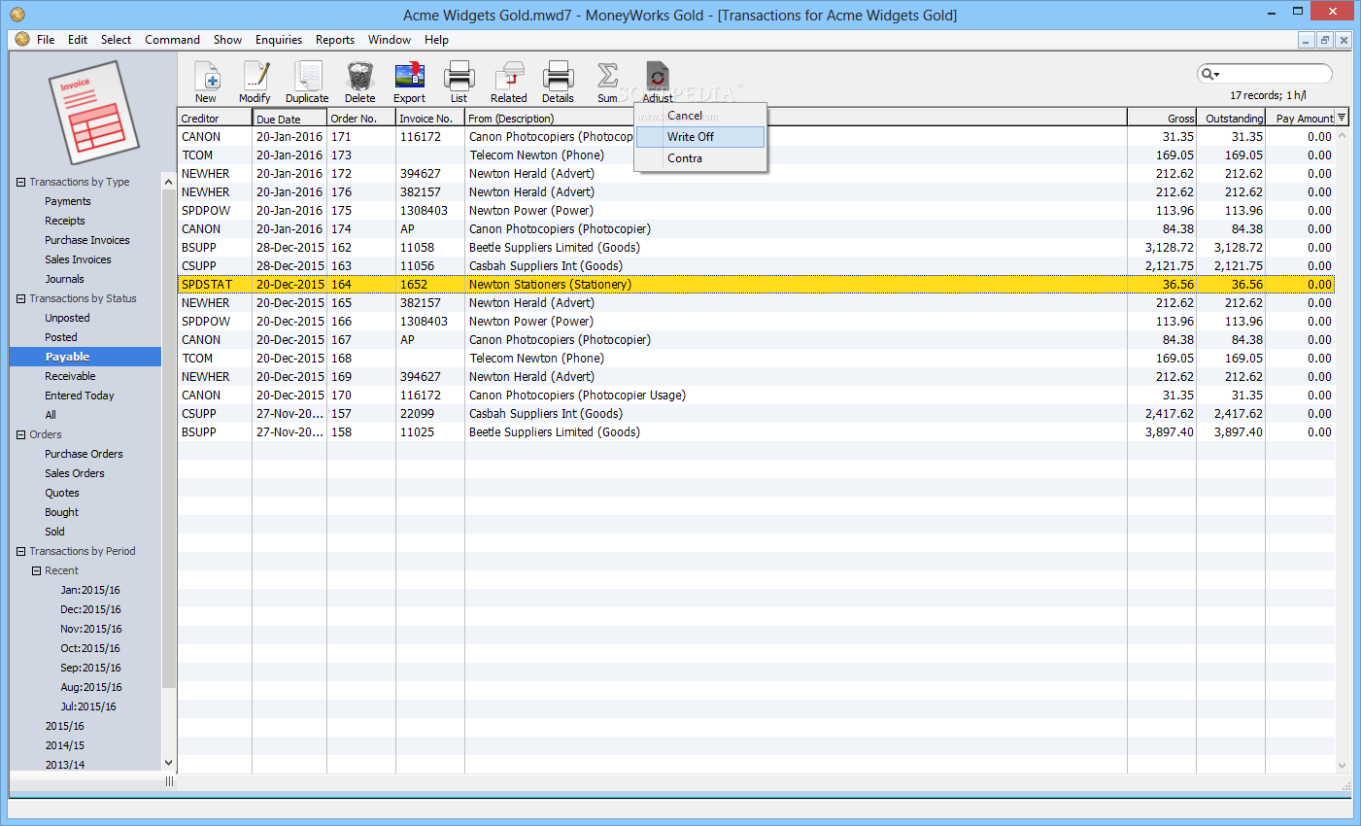Viewport: 1361px width, 826px height.
Task: Click sidebar scrollbar up arrow
Action: [x=168, y=182]
